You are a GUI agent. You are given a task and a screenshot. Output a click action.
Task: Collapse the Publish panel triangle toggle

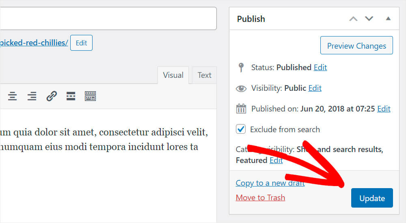point(388,18)
